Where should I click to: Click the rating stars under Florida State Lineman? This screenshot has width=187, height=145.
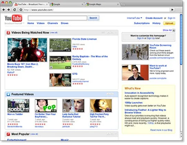point(78,49)
